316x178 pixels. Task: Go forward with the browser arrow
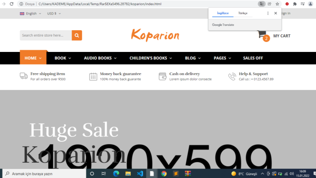(4, 4)
